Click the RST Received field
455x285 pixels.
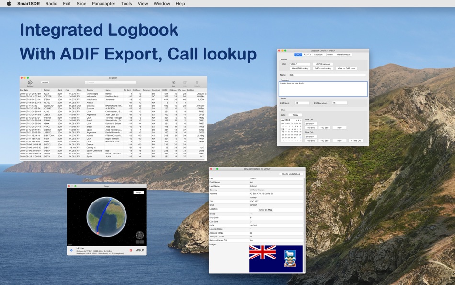[340, 103]
